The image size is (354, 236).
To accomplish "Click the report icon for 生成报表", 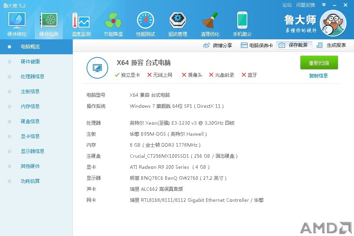I will (x=319, y=45).
